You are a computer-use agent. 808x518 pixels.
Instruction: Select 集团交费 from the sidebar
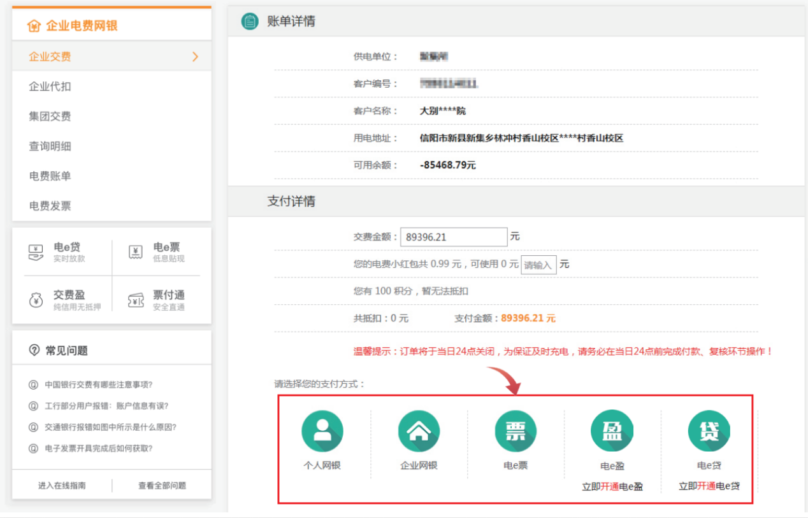point(50,116)
